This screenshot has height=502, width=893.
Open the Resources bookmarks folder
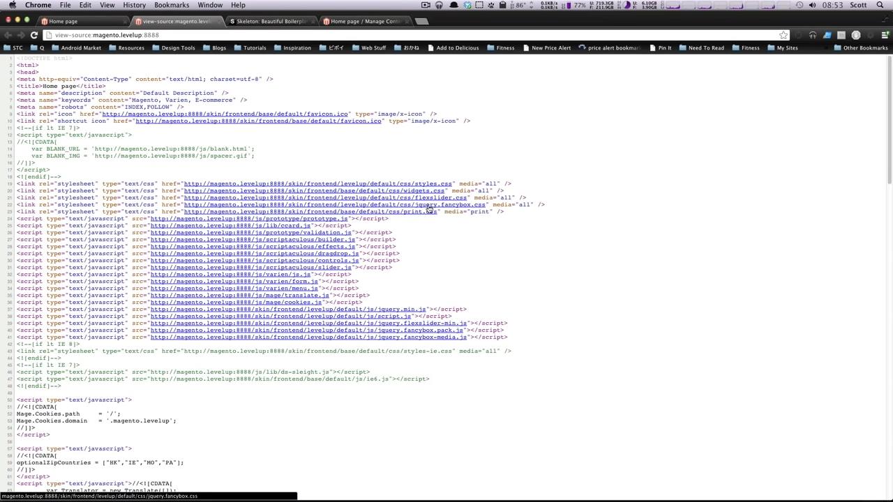click(126, 48)
